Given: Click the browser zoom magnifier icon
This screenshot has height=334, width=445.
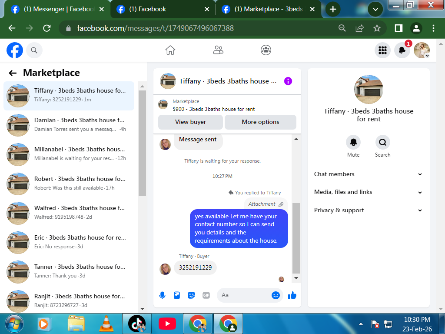Looking at the screenshot, I should coord(342,28).
